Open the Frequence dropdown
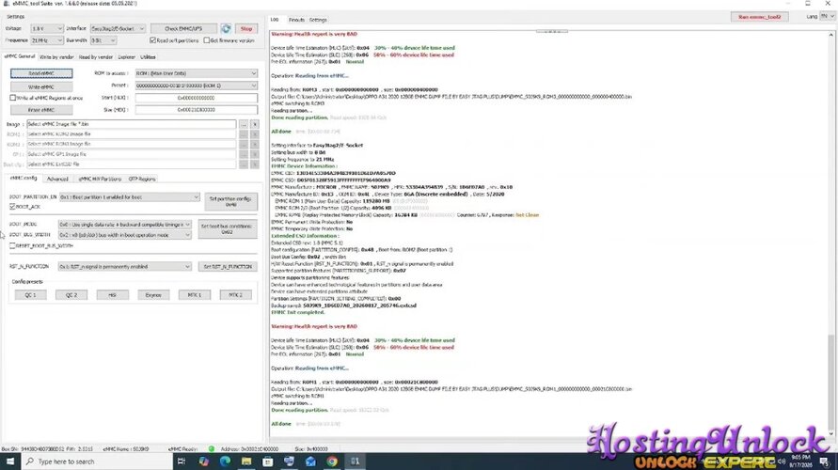The height and width of the screenshot is (470, 838). (x=46, y=40)
